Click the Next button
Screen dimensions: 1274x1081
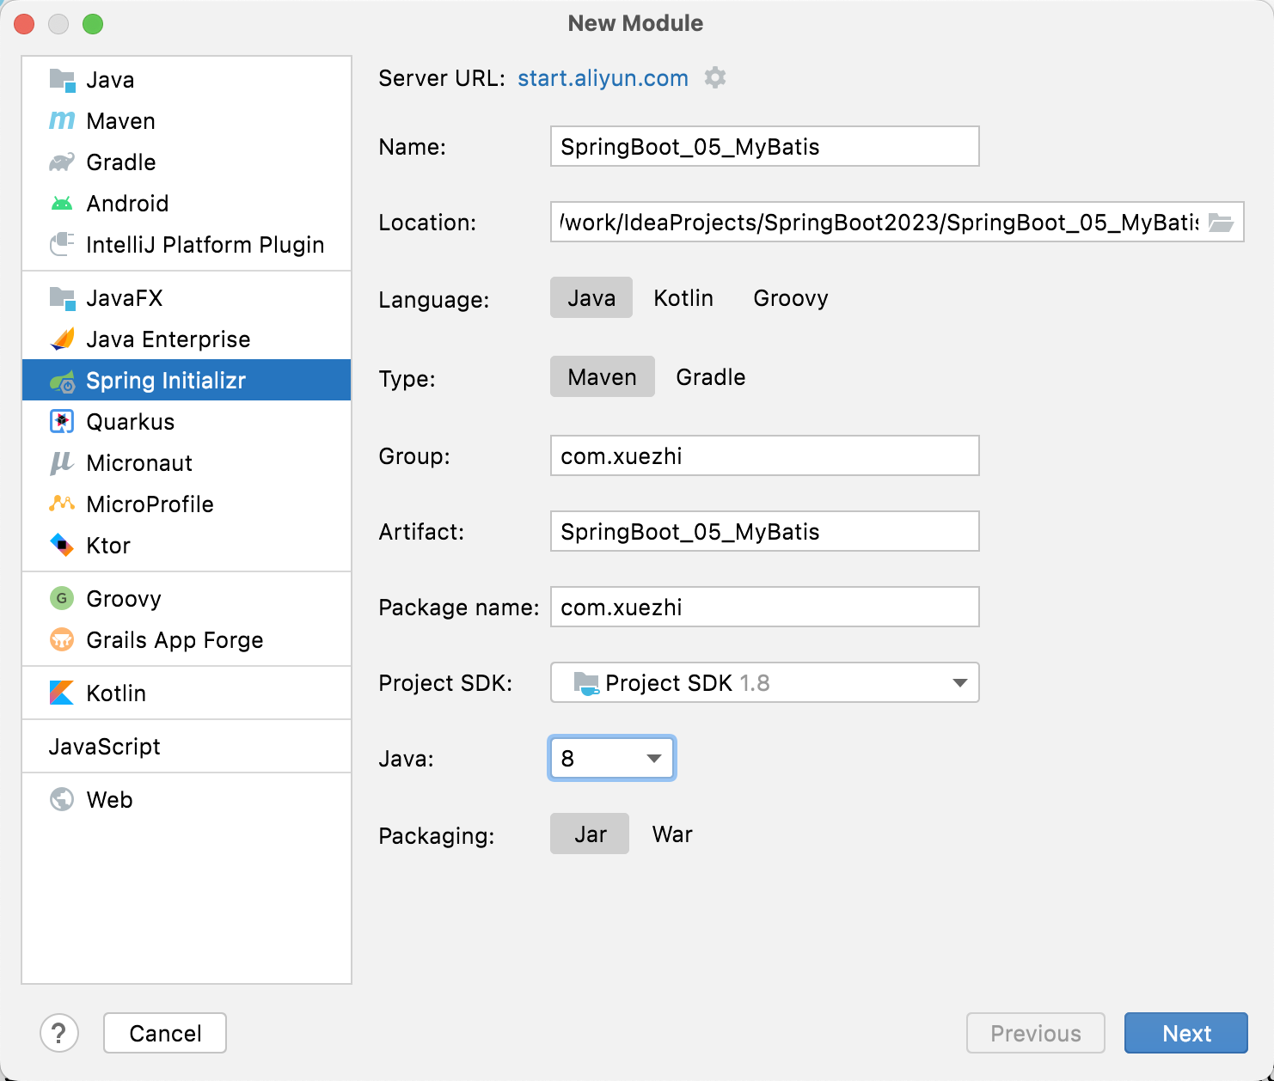(1186, 1033)
